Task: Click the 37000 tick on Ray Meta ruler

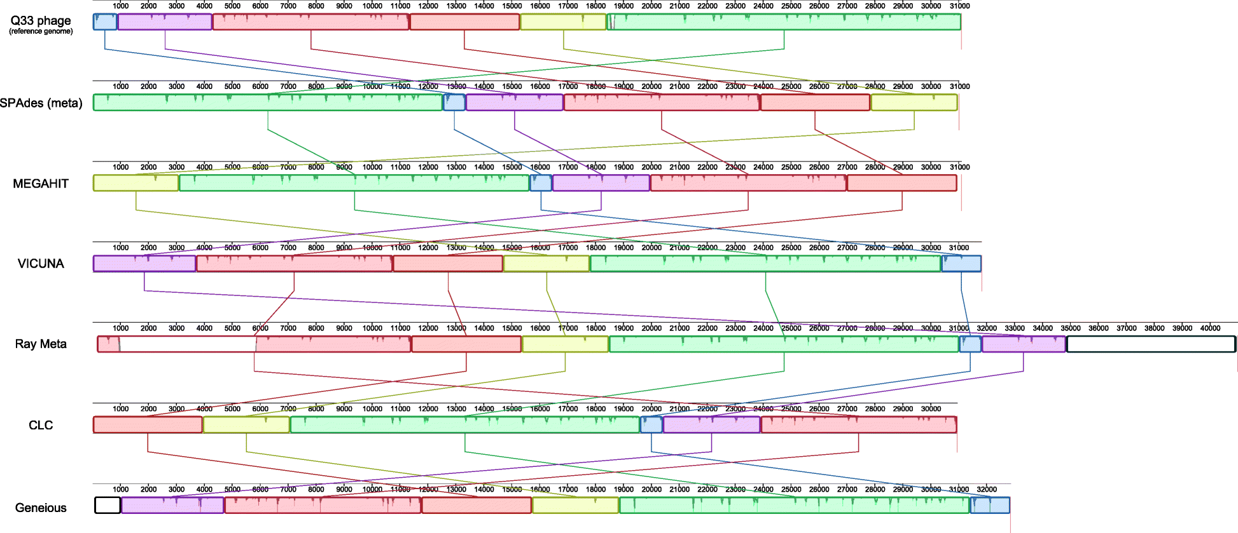Action: (1127, 328)
